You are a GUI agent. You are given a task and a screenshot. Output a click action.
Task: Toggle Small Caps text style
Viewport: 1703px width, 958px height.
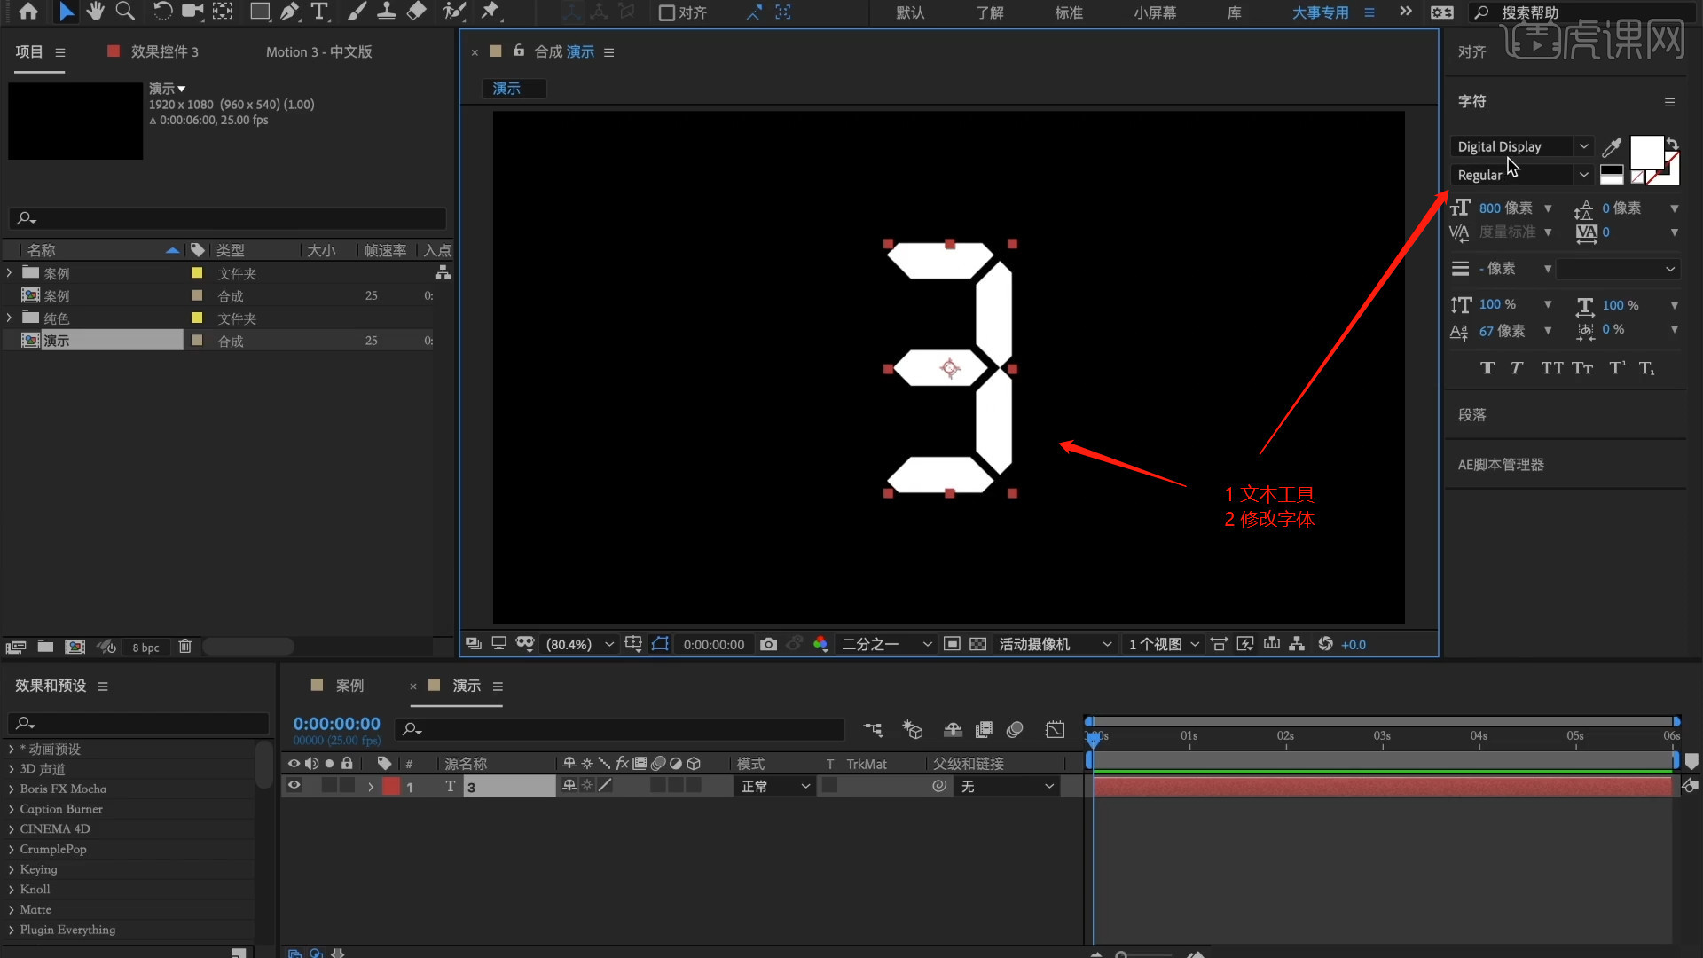click(x=1582, y=368)
